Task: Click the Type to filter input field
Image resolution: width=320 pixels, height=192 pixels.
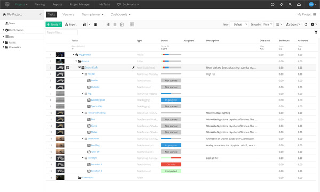Action: click(61, 32)
